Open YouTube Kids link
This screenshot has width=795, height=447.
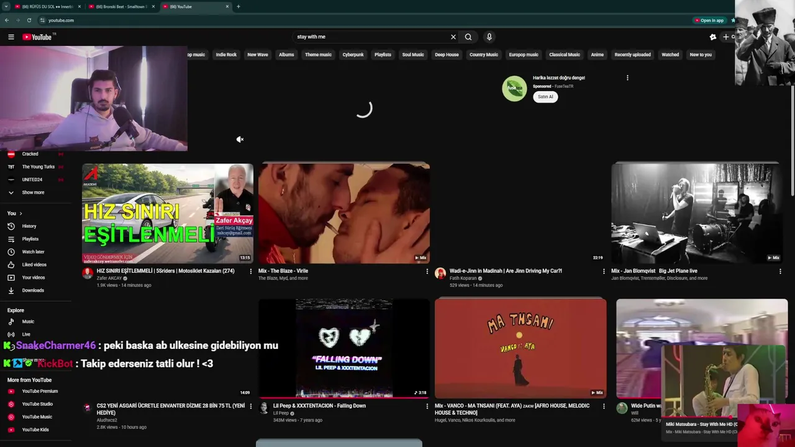pos(35,430)
